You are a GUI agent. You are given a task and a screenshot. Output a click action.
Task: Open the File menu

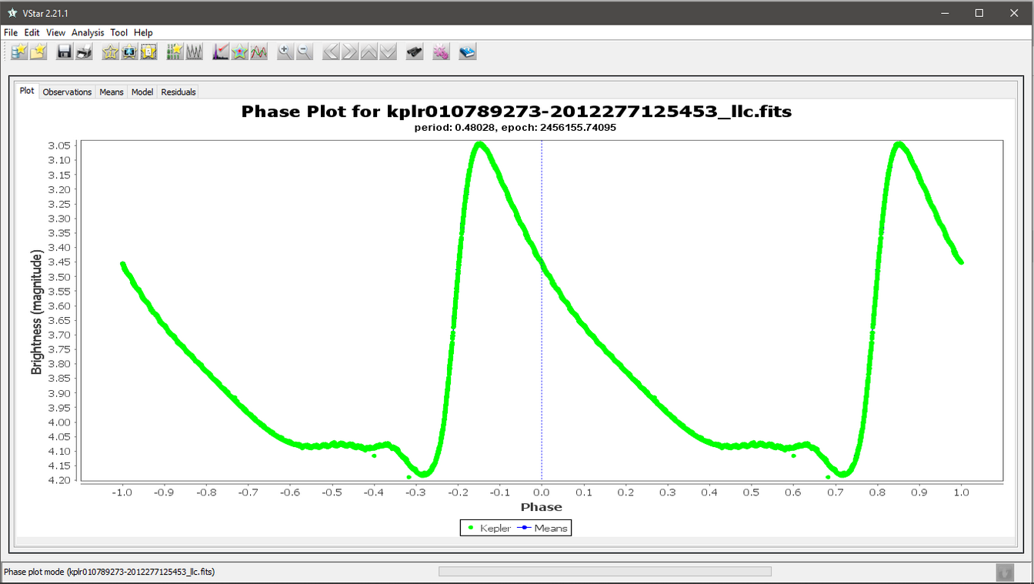(11, 32)
